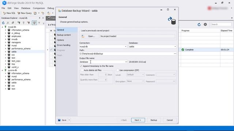Click the Elapsed Time column header
This screenshot has width=234, height=131.
click(x=226, y=31)
